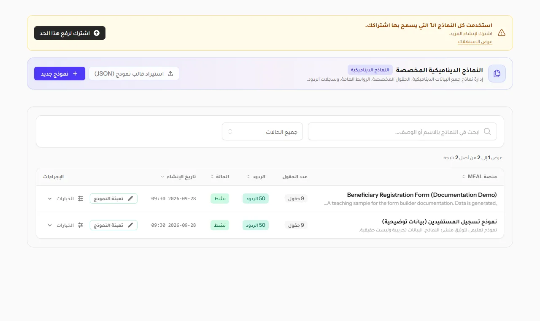This screenshot has height=321, width=540.
Task: Click تعبئة النموذج for Beneficiary Registration Form
Action: point(113,199)
